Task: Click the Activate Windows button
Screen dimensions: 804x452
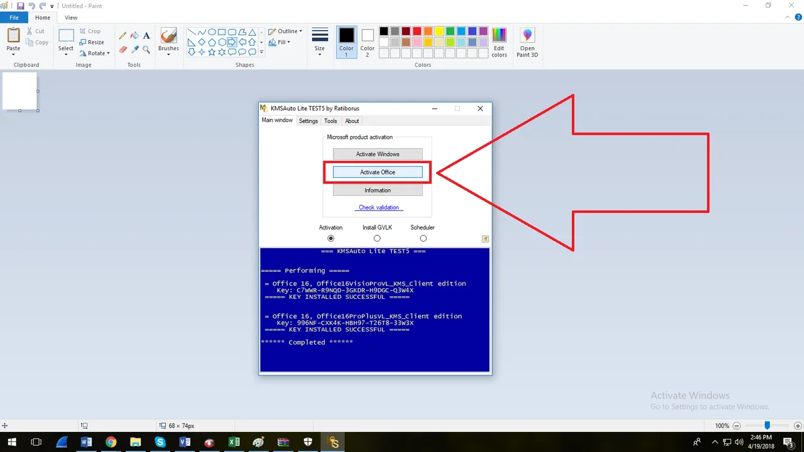Action: point(378,154)
